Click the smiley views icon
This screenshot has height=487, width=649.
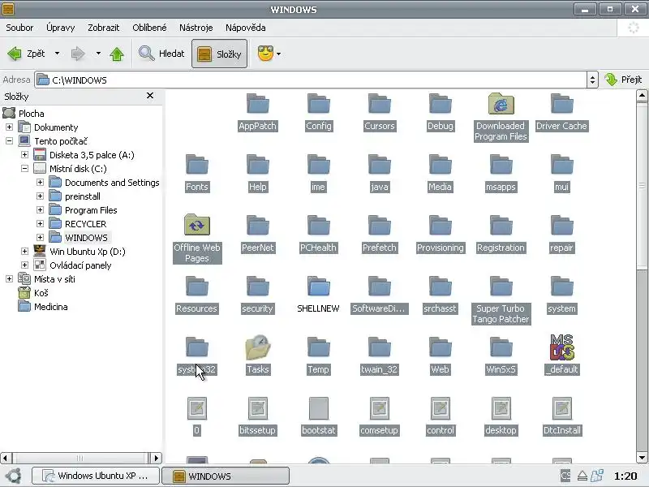265,54
